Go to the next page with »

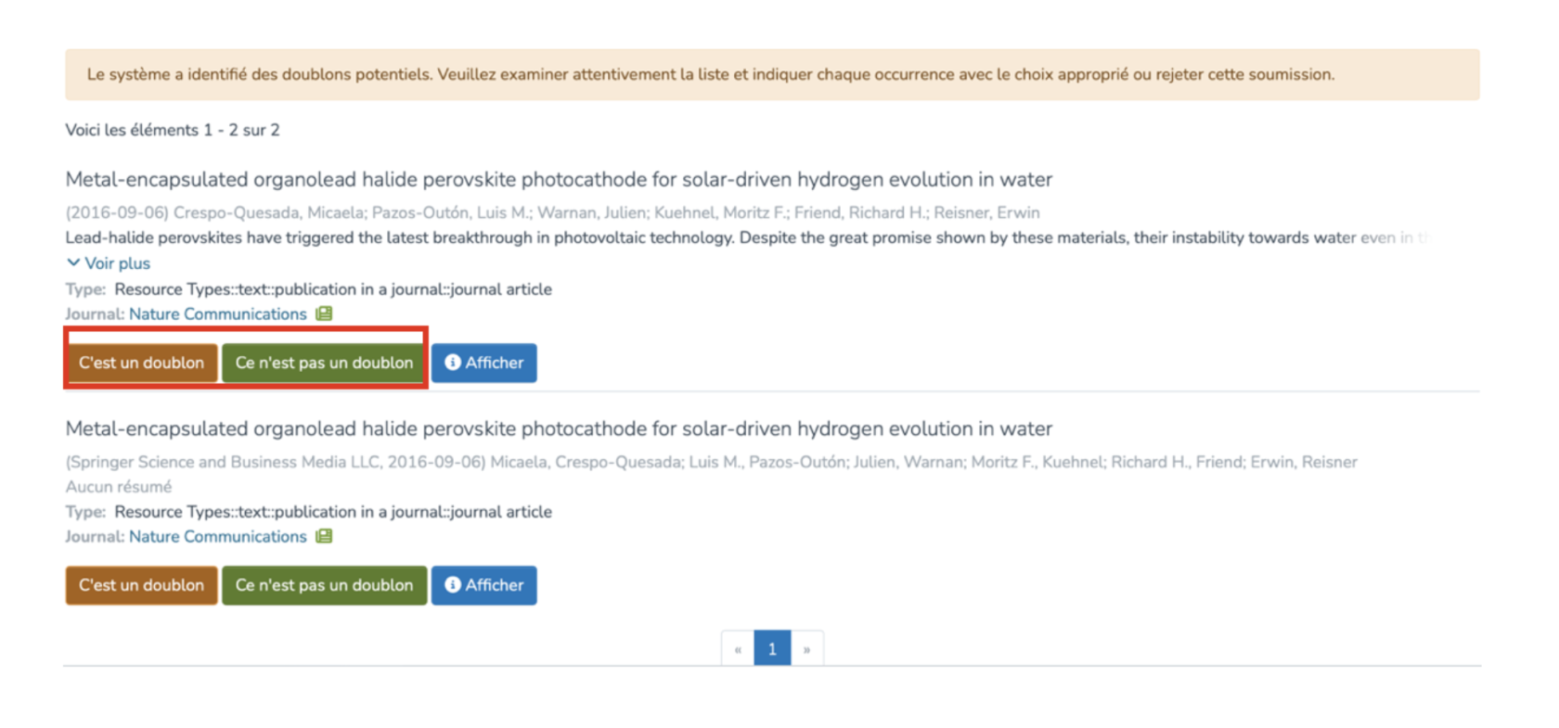806,649
